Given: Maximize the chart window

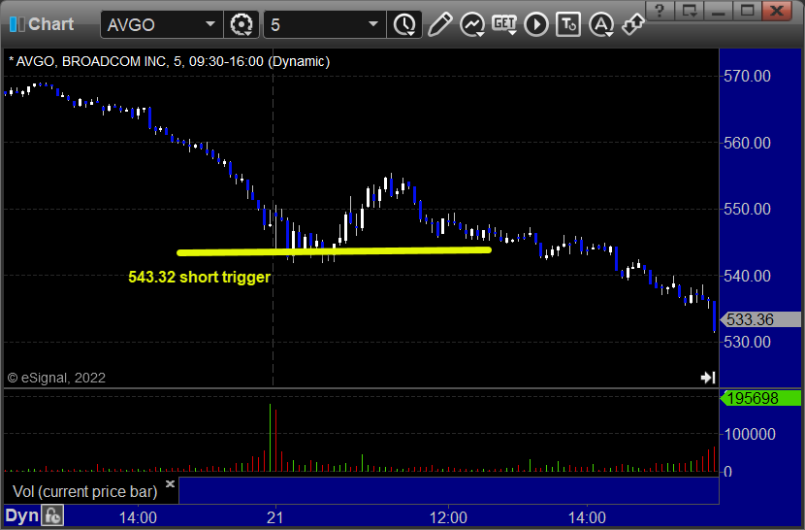Looking at the screenshot, I should click(x=747, y=11).
